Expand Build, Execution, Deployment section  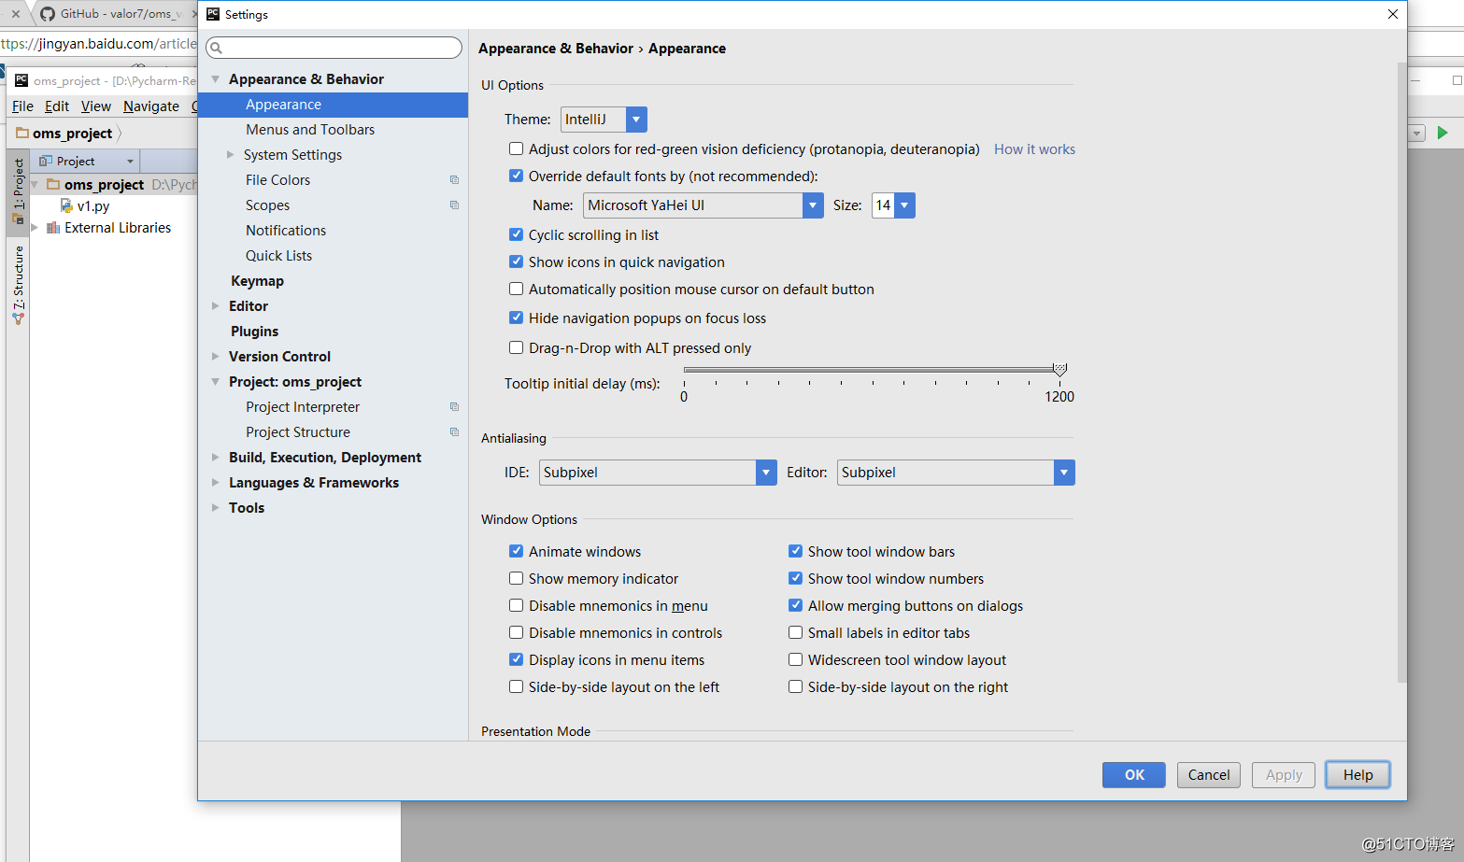click(216, 458)
